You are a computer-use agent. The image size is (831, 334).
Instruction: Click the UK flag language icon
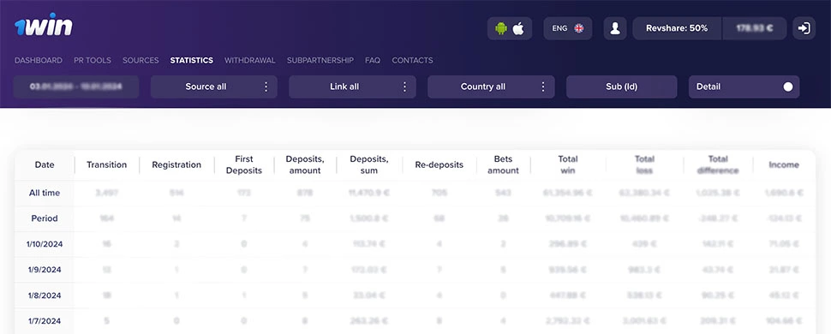[x=579, y=28]
